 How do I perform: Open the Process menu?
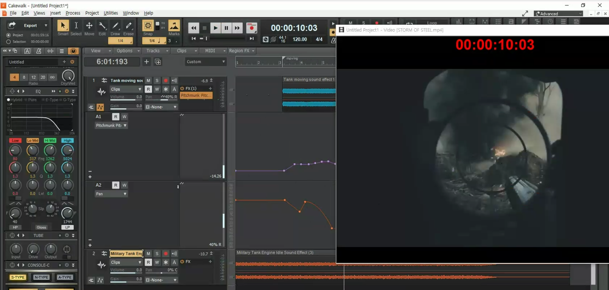click(x=73, y=13)
